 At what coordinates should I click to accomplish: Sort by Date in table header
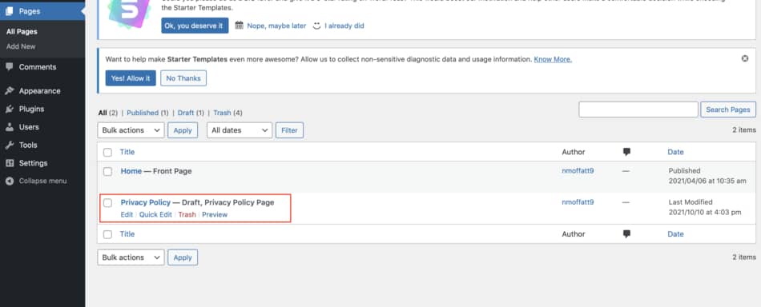675,152
